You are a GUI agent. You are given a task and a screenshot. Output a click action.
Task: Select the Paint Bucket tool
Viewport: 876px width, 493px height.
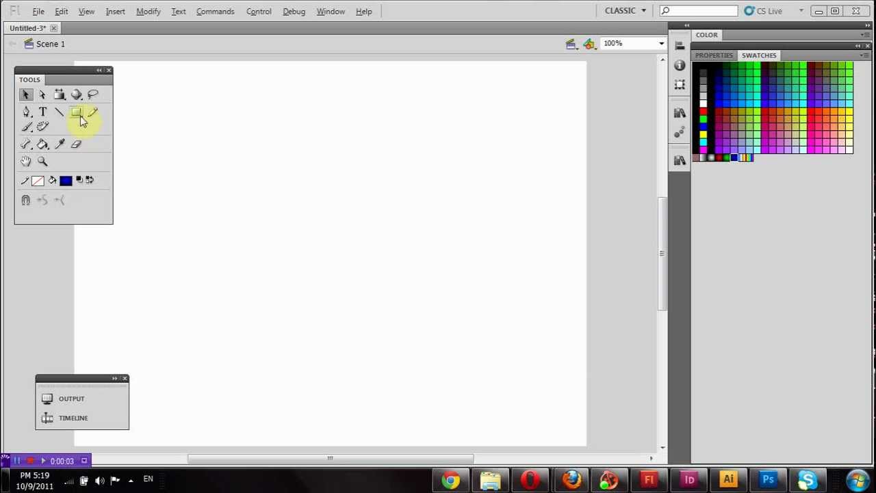pyautogui.click(x=42, y=144)
